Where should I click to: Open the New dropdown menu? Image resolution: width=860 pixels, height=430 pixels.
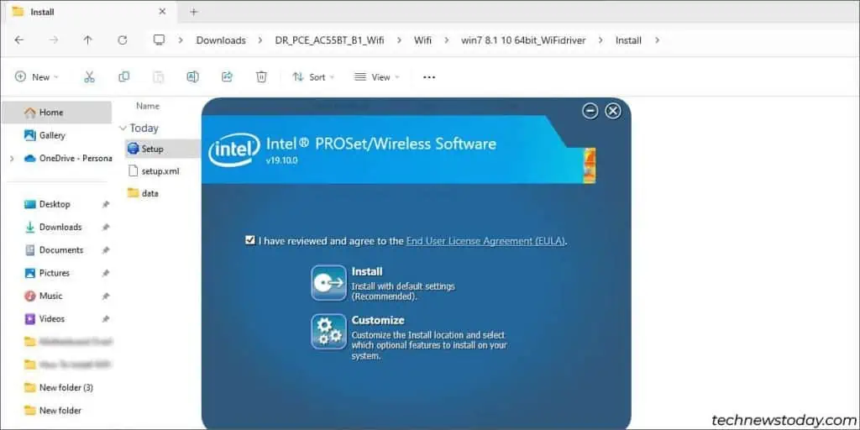(37, 77)
